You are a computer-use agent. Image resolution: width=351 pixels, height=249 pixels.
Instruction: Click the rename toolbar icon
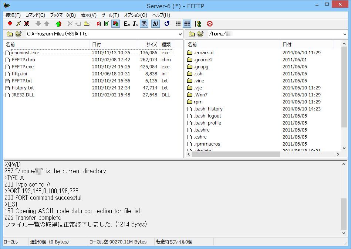[x=78, y=24]
